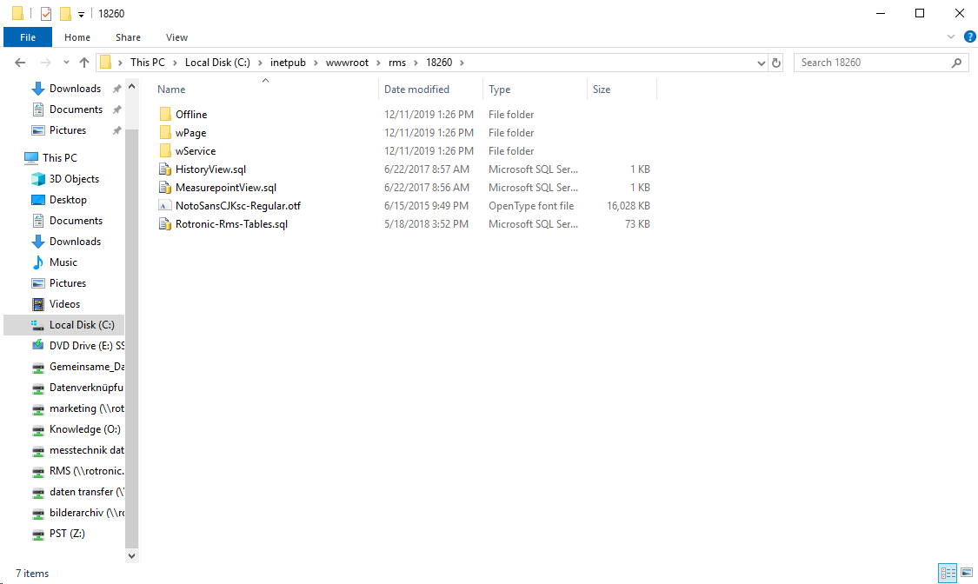Select the wPage folder icon
978x584 pixels.
[x=165, y=132]
